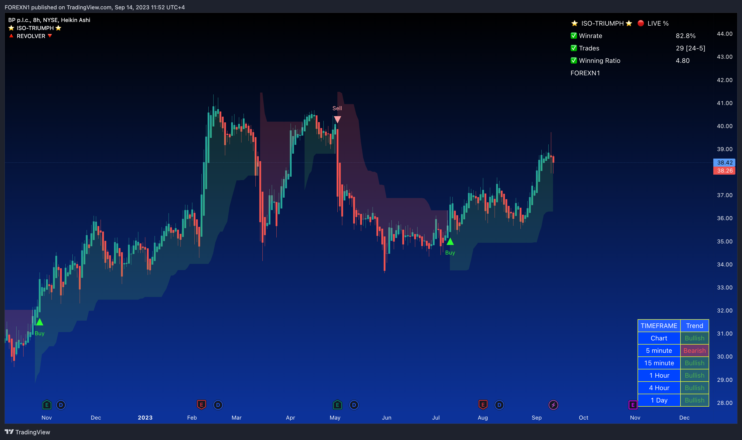Click the FOREXN1 text in stats panel
The height and width of the screenshot is (440, 742).
[x=585, y=73]
